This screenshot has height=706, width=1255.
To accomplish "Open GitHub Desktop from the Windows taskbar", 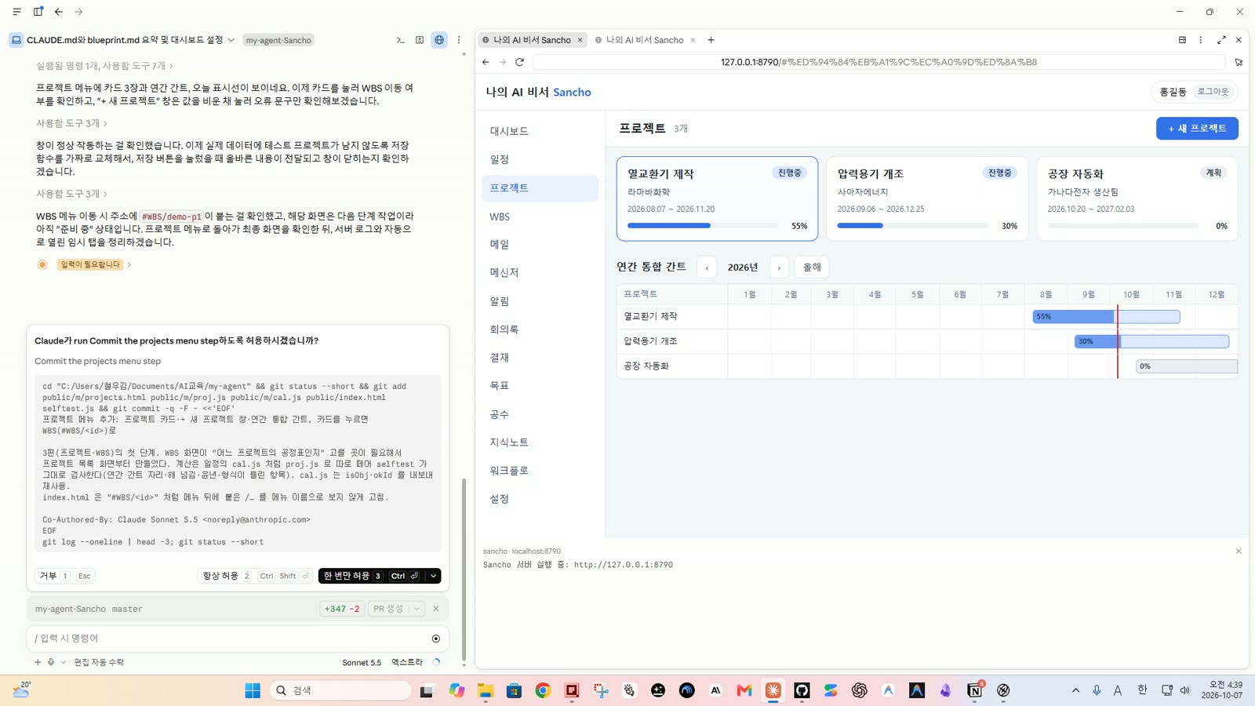I will coord(802,690).
